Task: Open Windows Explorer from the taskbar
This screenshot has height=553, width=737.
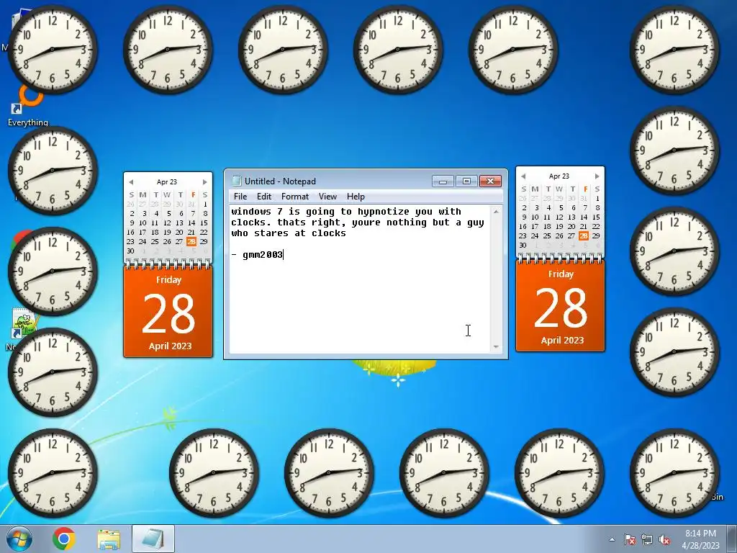Action: [109, 539]
